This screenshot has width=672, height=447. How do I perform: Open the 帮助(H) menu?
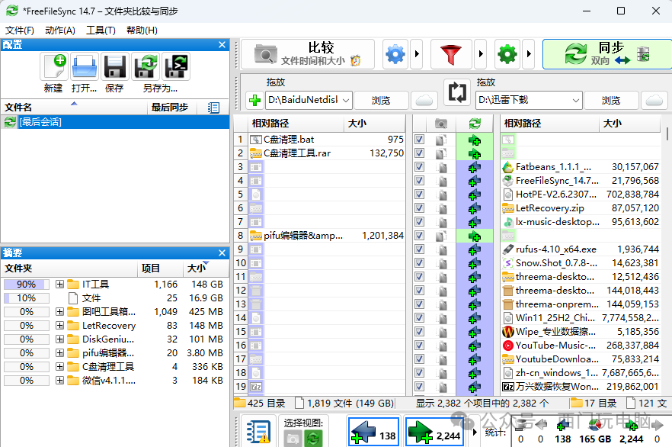coord(142,31)
